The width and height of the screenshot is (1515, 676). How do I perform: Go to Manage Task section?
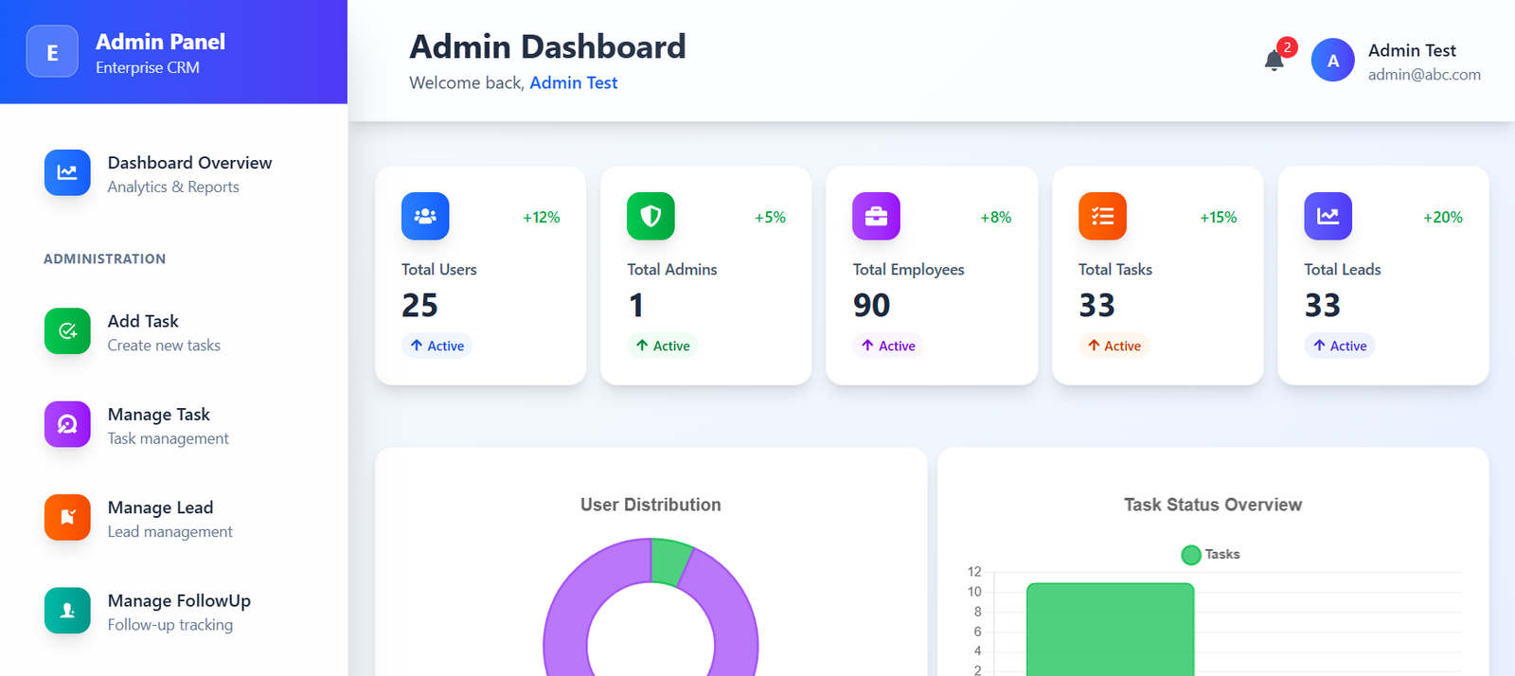click(173, 425)
